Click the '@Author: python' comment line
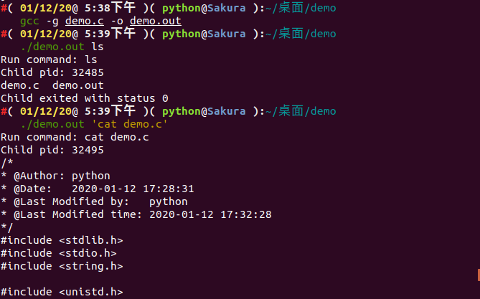The height and width of the screenshot is (299, 480). pyautogui.click(x=57, y=176)
